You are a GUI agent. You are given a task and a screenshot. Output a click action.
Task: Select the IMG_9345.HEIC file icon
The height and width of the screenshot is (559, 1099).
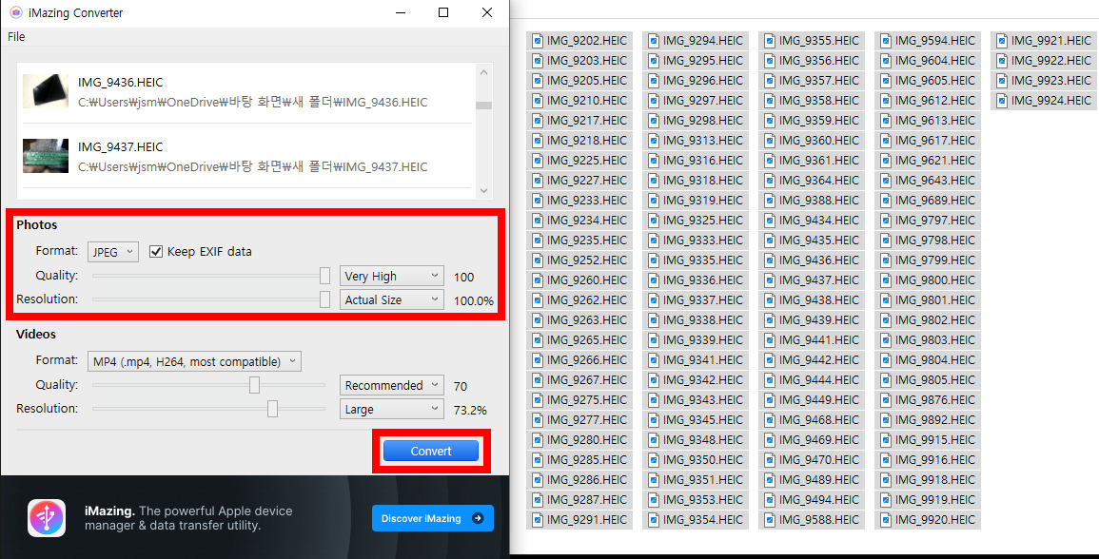pos(654,420)
